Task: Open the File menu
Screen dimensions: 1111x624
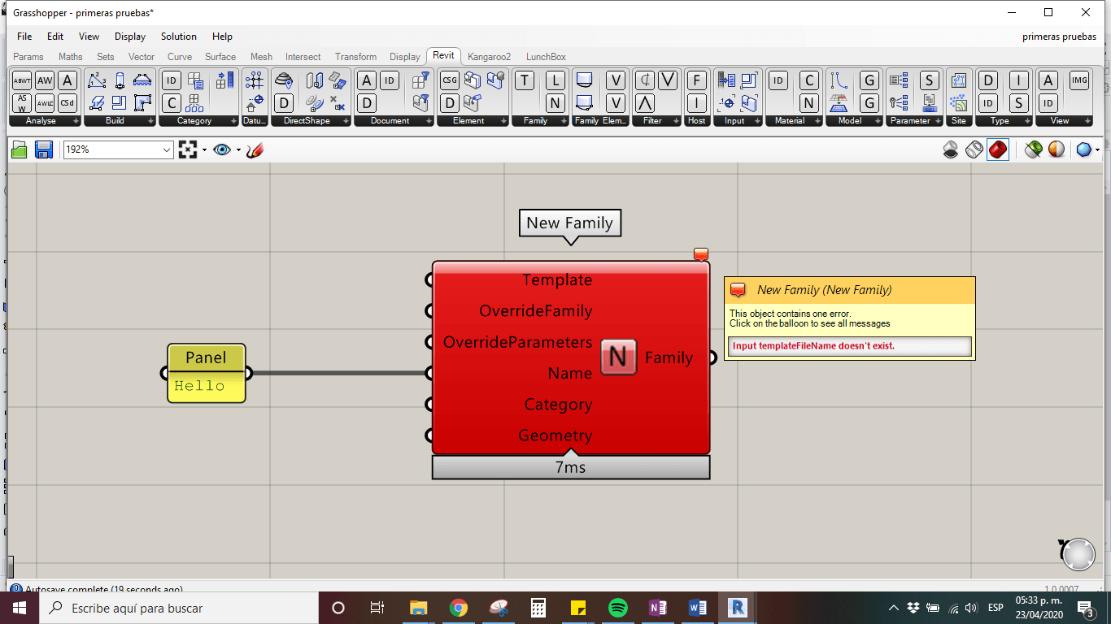Action: click(24, 37)
